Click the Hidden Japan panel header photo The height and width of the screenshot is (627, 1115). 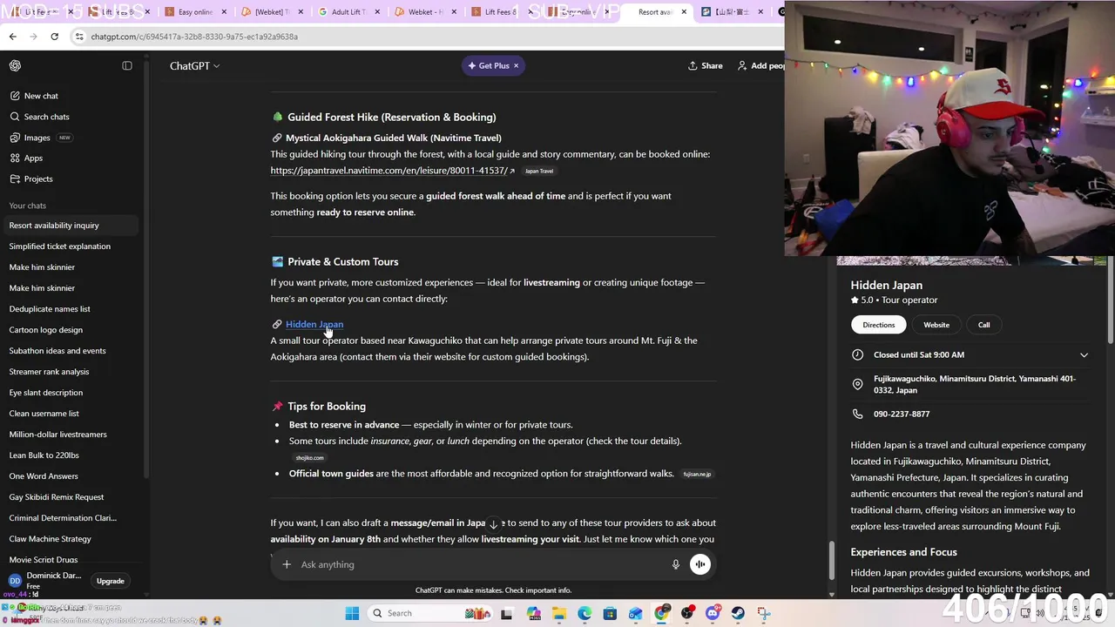[x=971, y=260]
